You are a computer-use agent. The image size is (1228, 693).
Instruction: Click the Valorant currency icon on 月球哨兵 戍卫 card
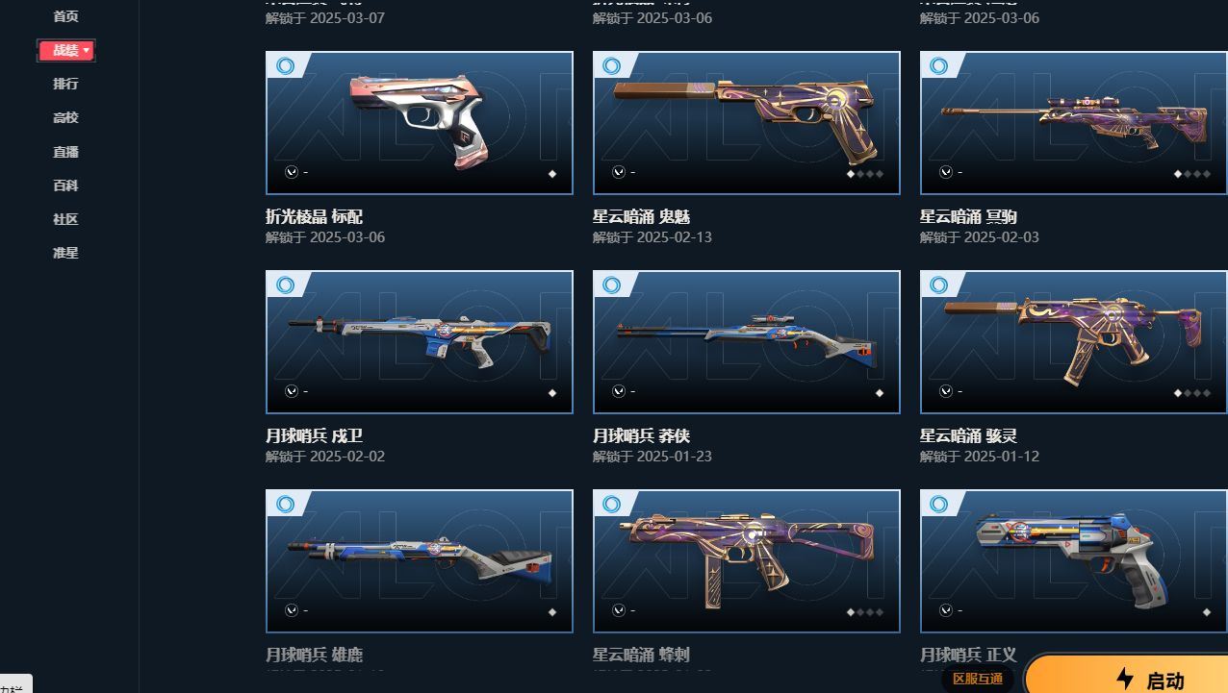pos(292,391)
